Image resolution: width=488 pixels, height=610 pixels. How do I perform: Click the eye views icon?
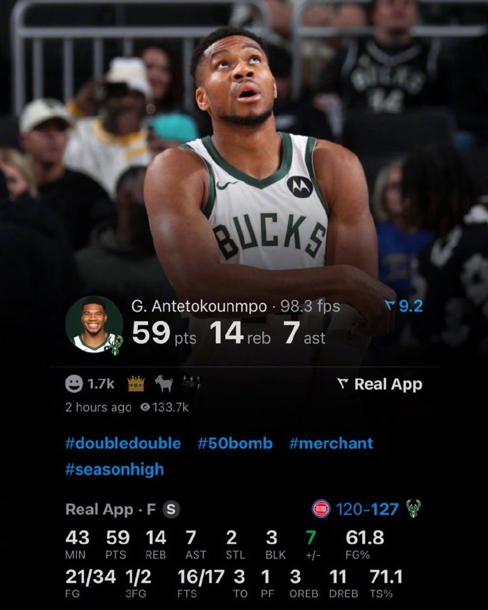coord(145,407)
